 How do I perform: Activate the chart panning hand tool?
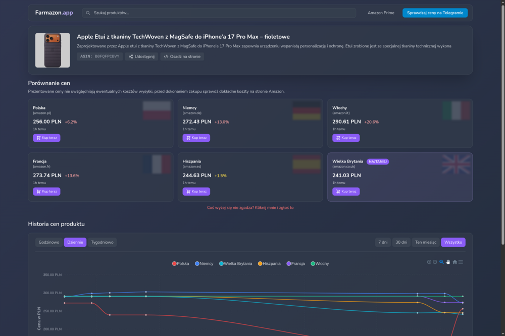click(x=448, y=262)
